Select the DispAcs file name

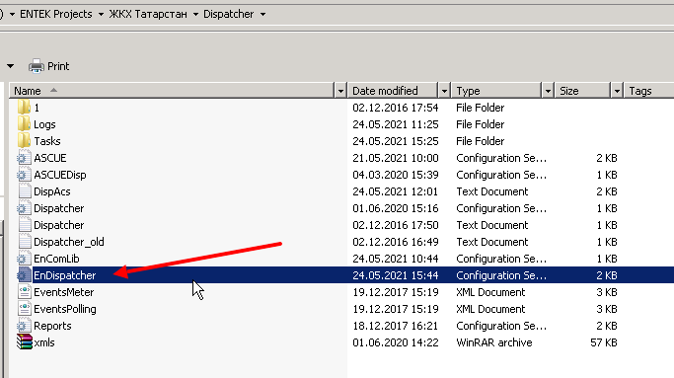coord(52,191)
